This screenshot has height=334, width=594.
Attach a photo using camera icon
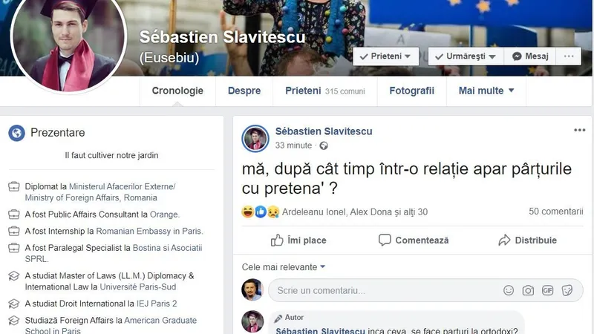[x=528, y=290]
